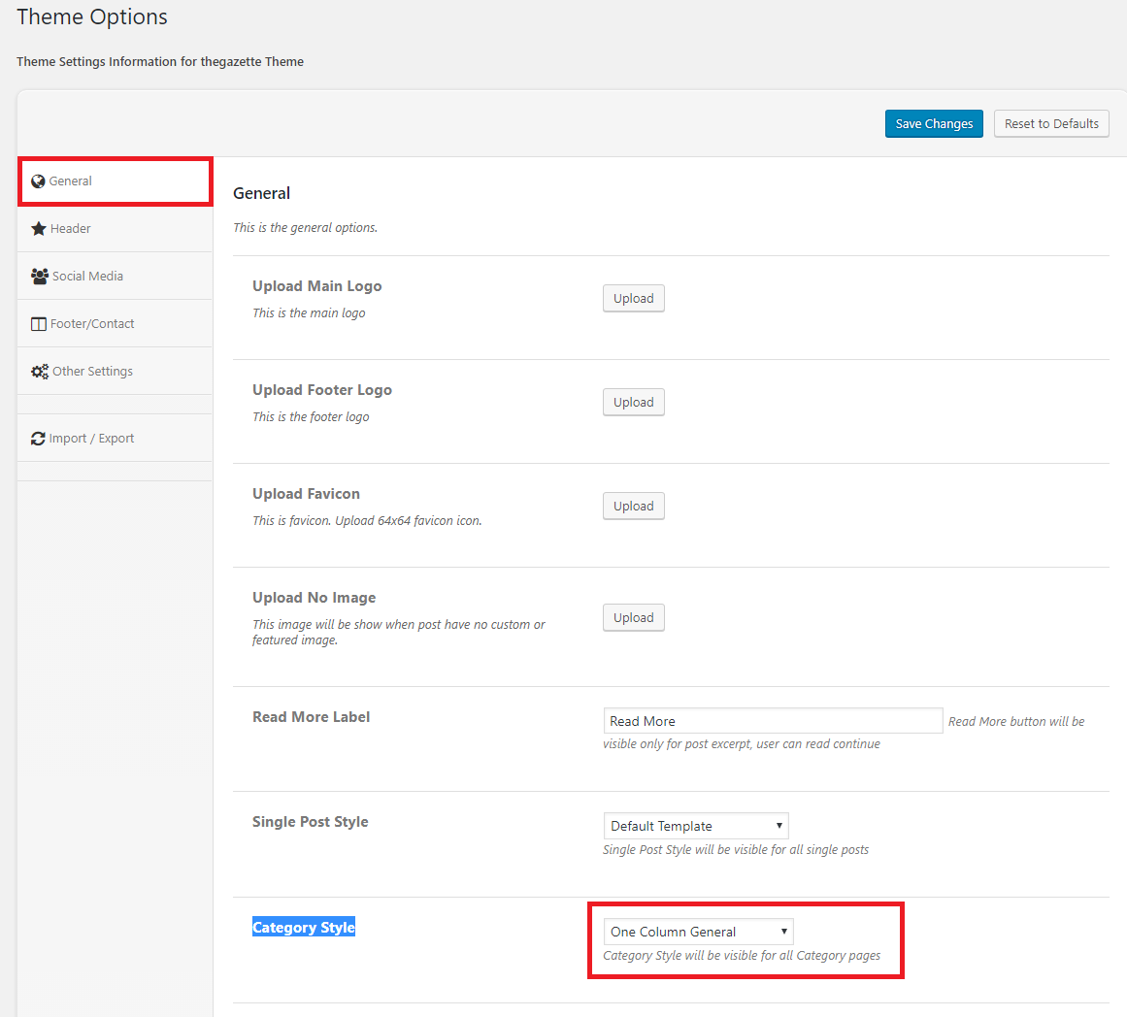Click the gears icon for Other Settings
This screenshot has height=1017, width=1127.
[x=40, y=372]
